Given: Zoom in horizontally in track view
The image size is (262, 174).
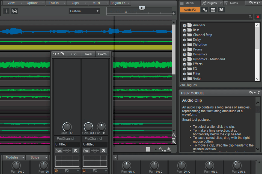Looking at the screenshot, I should point(169,149).
